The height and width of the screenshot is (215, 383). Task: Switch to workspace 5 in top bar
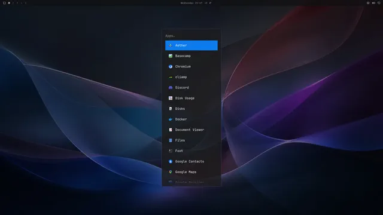tap(26, 3)
